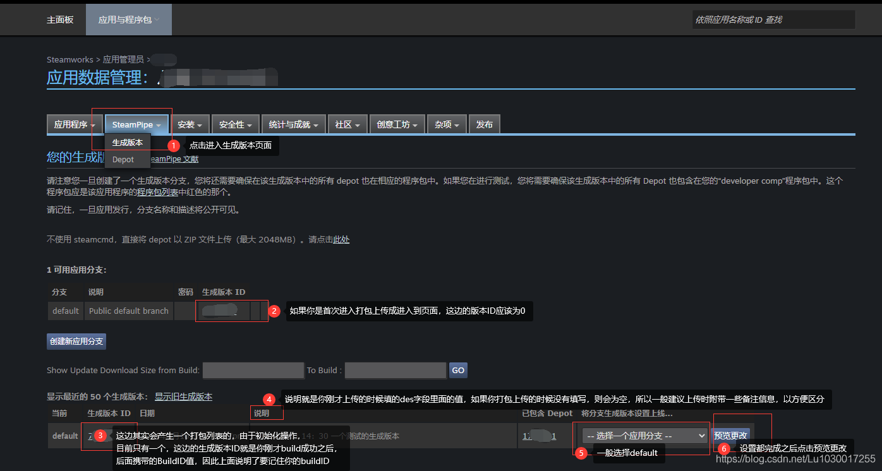Click the 说明 column header in builds table

[x=262, y=413]
